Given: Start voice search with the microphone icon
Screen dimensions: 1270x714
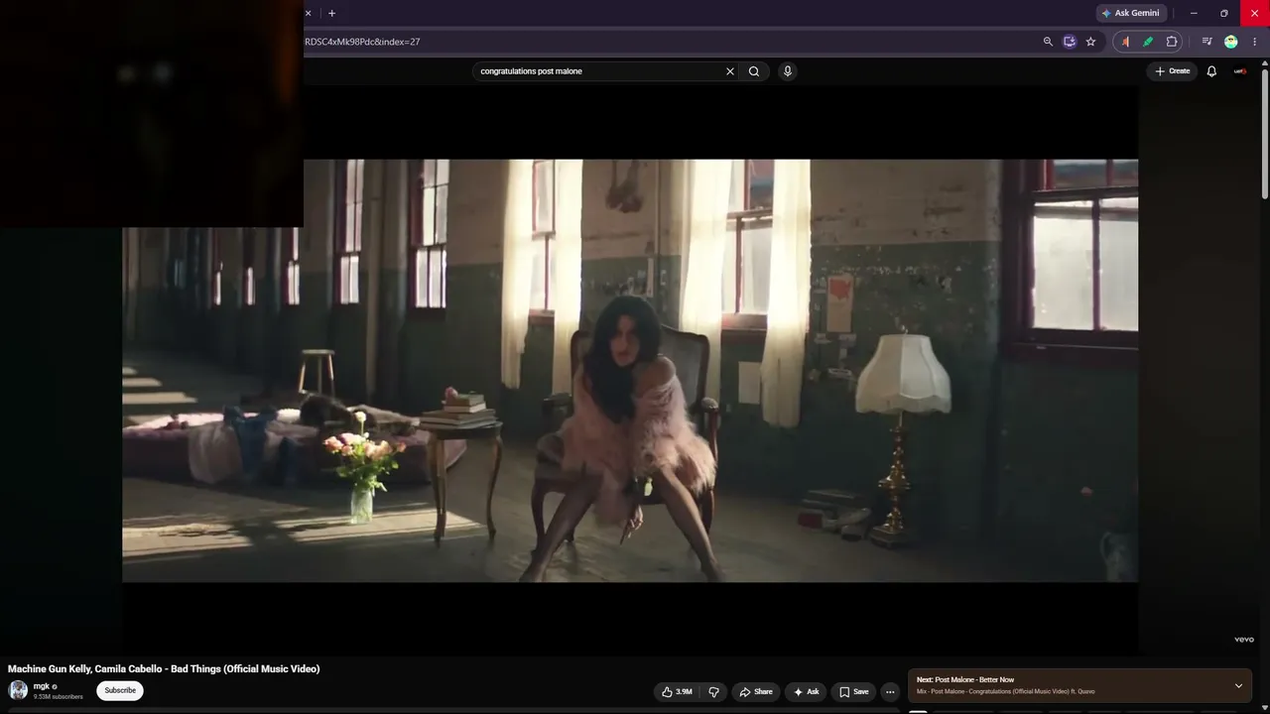Looking at the screenshot, I should [x=788, y=71].
